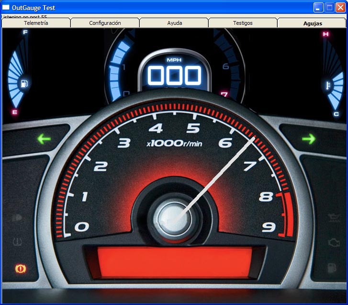The width and height of the screenshot is (348, 305).
Task: Click the E label on fuel gauge
Action: pos(15,112)
